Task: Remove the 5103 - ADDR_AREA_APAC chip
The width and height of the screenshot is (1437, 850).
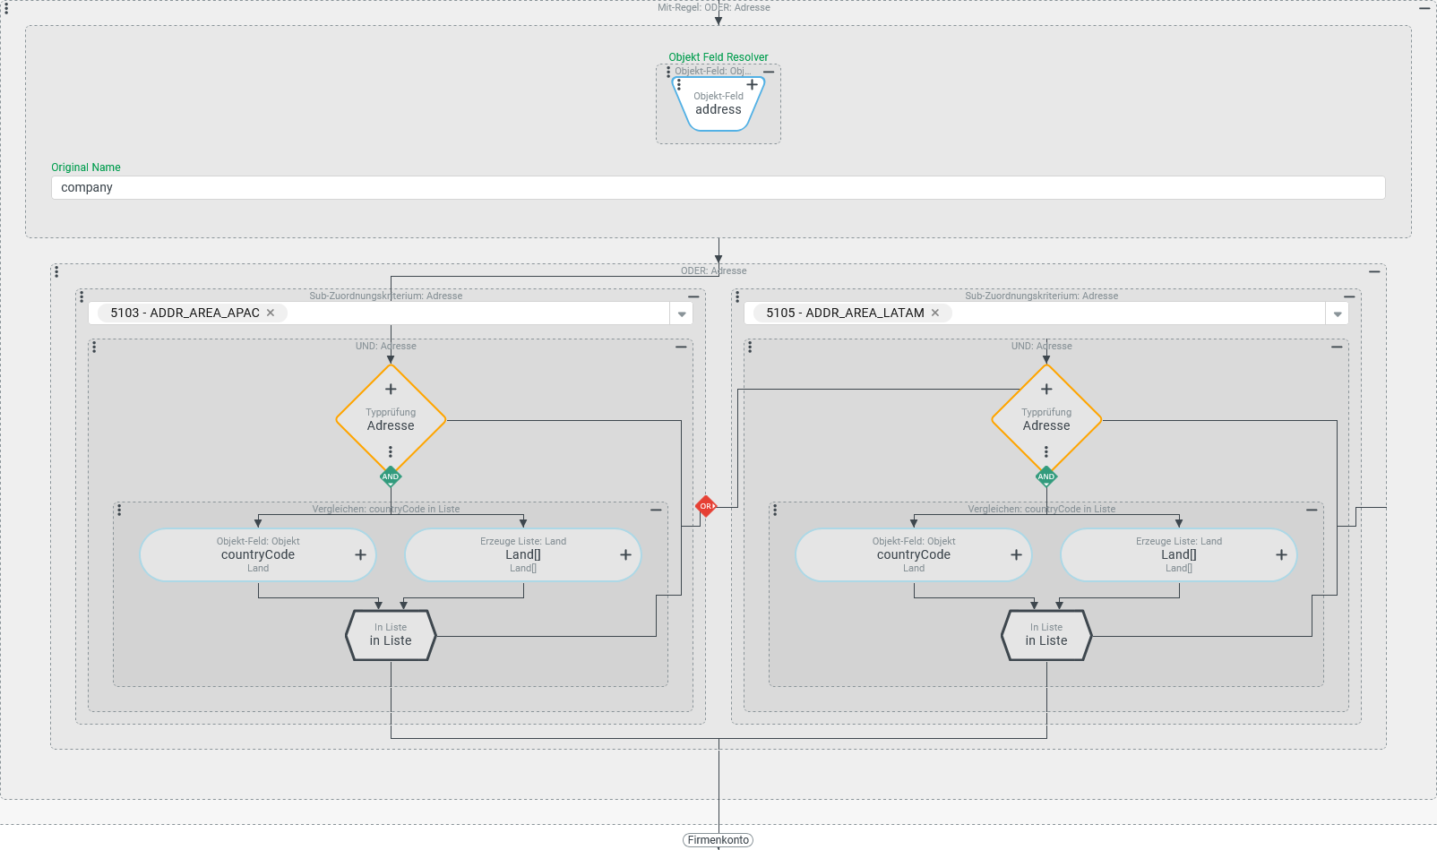Action: coord(271,313)
